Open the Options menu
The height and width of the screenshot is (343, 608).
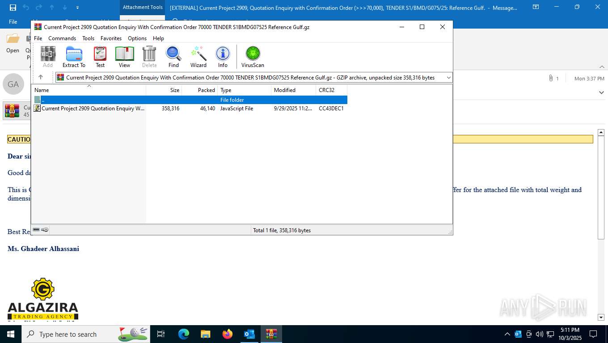pos(137,38)
